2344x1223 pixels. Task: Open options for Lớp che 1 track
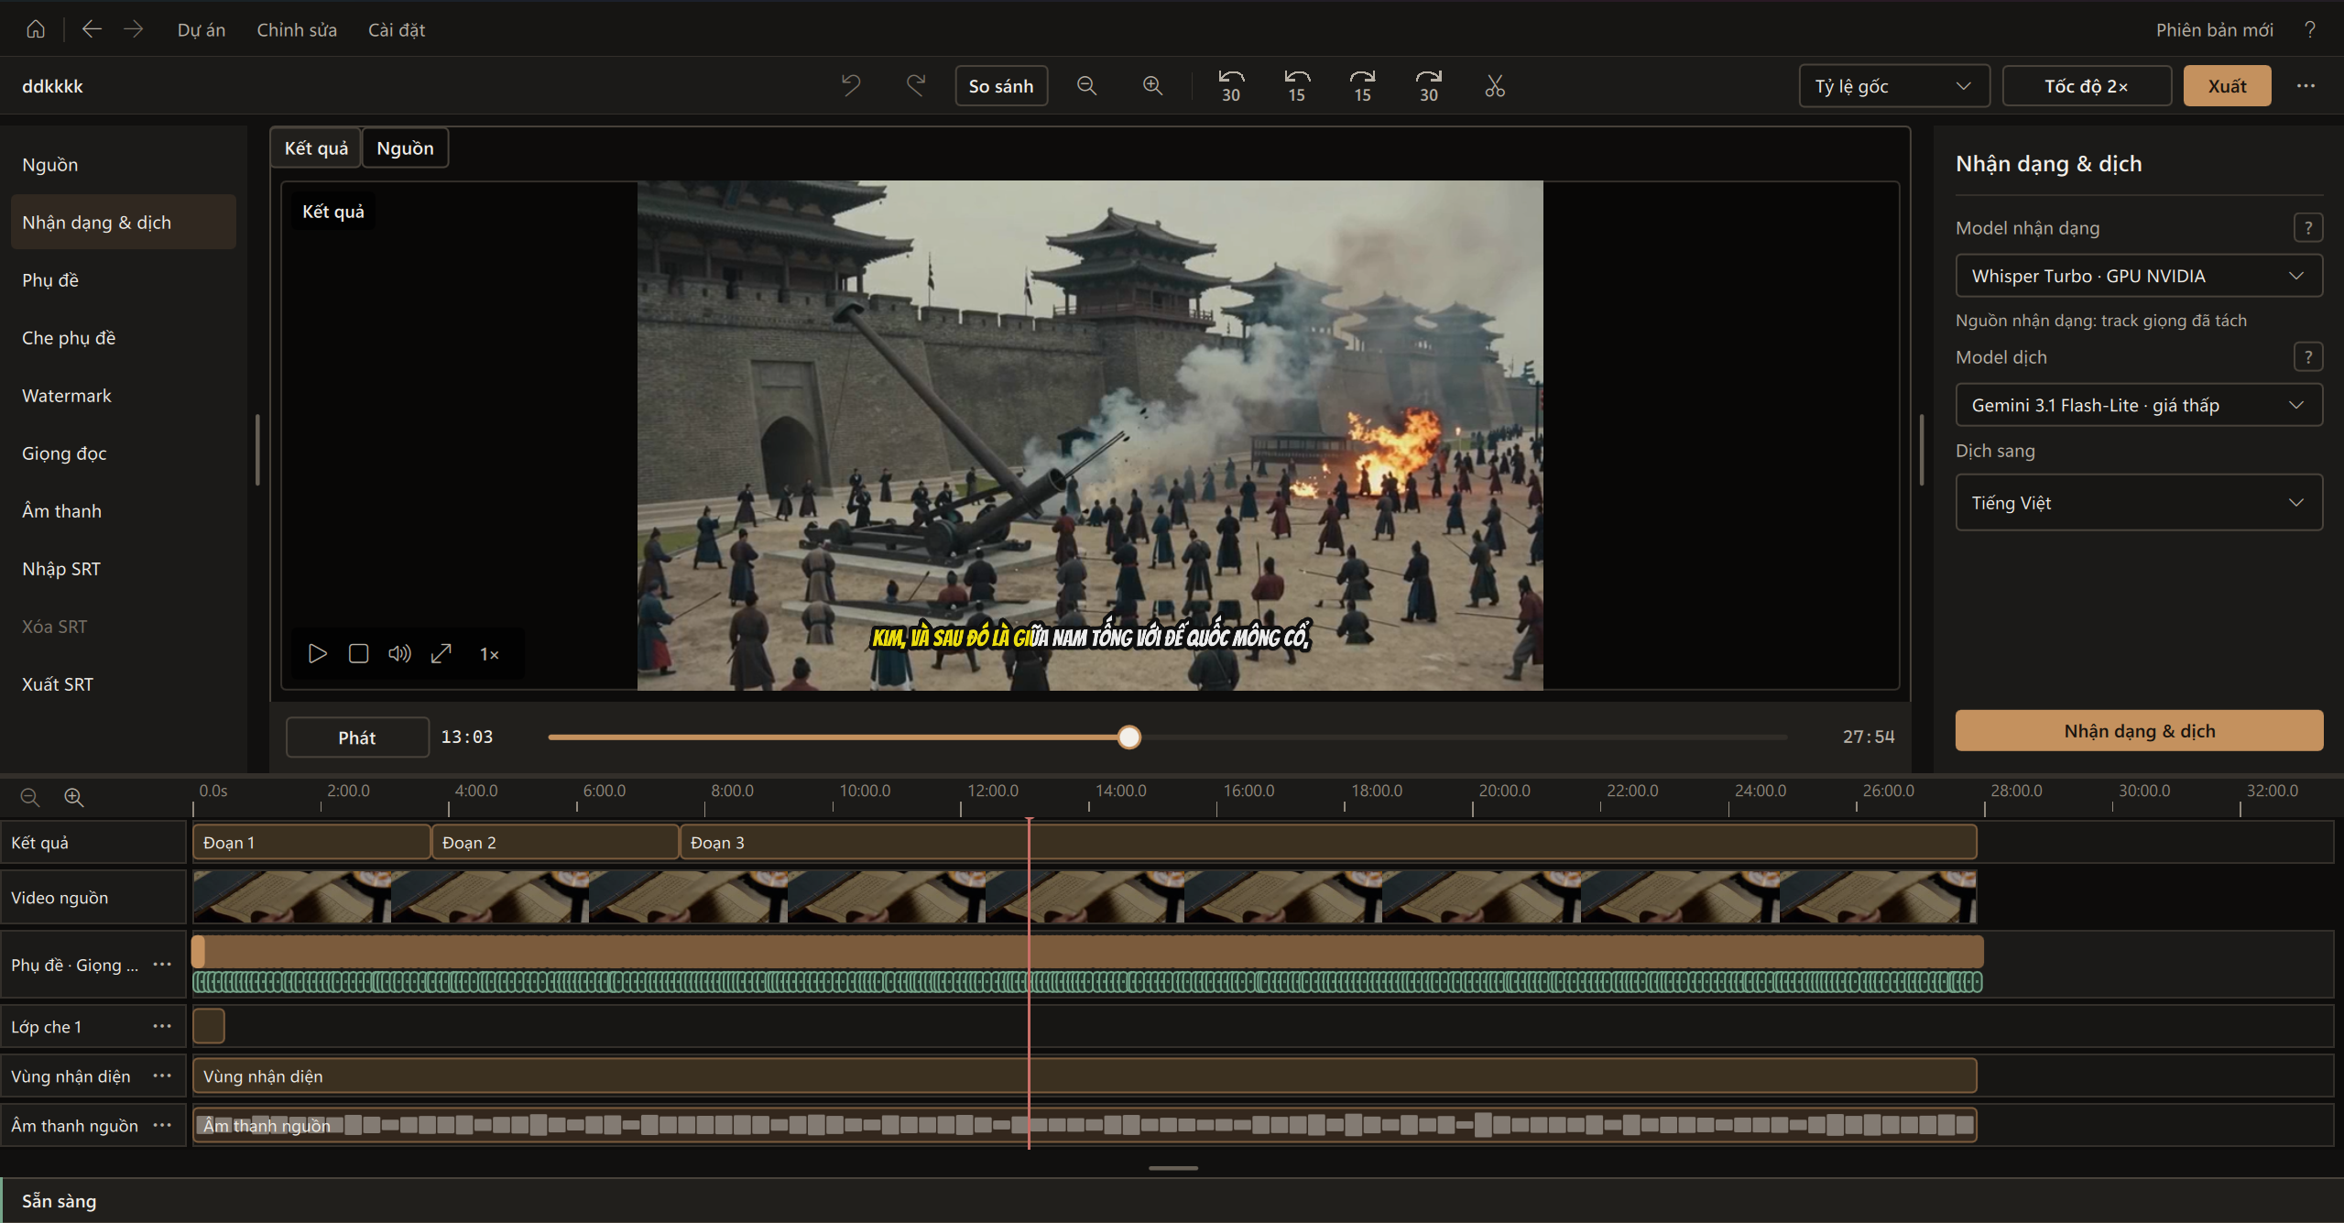tap(162, 1026)
